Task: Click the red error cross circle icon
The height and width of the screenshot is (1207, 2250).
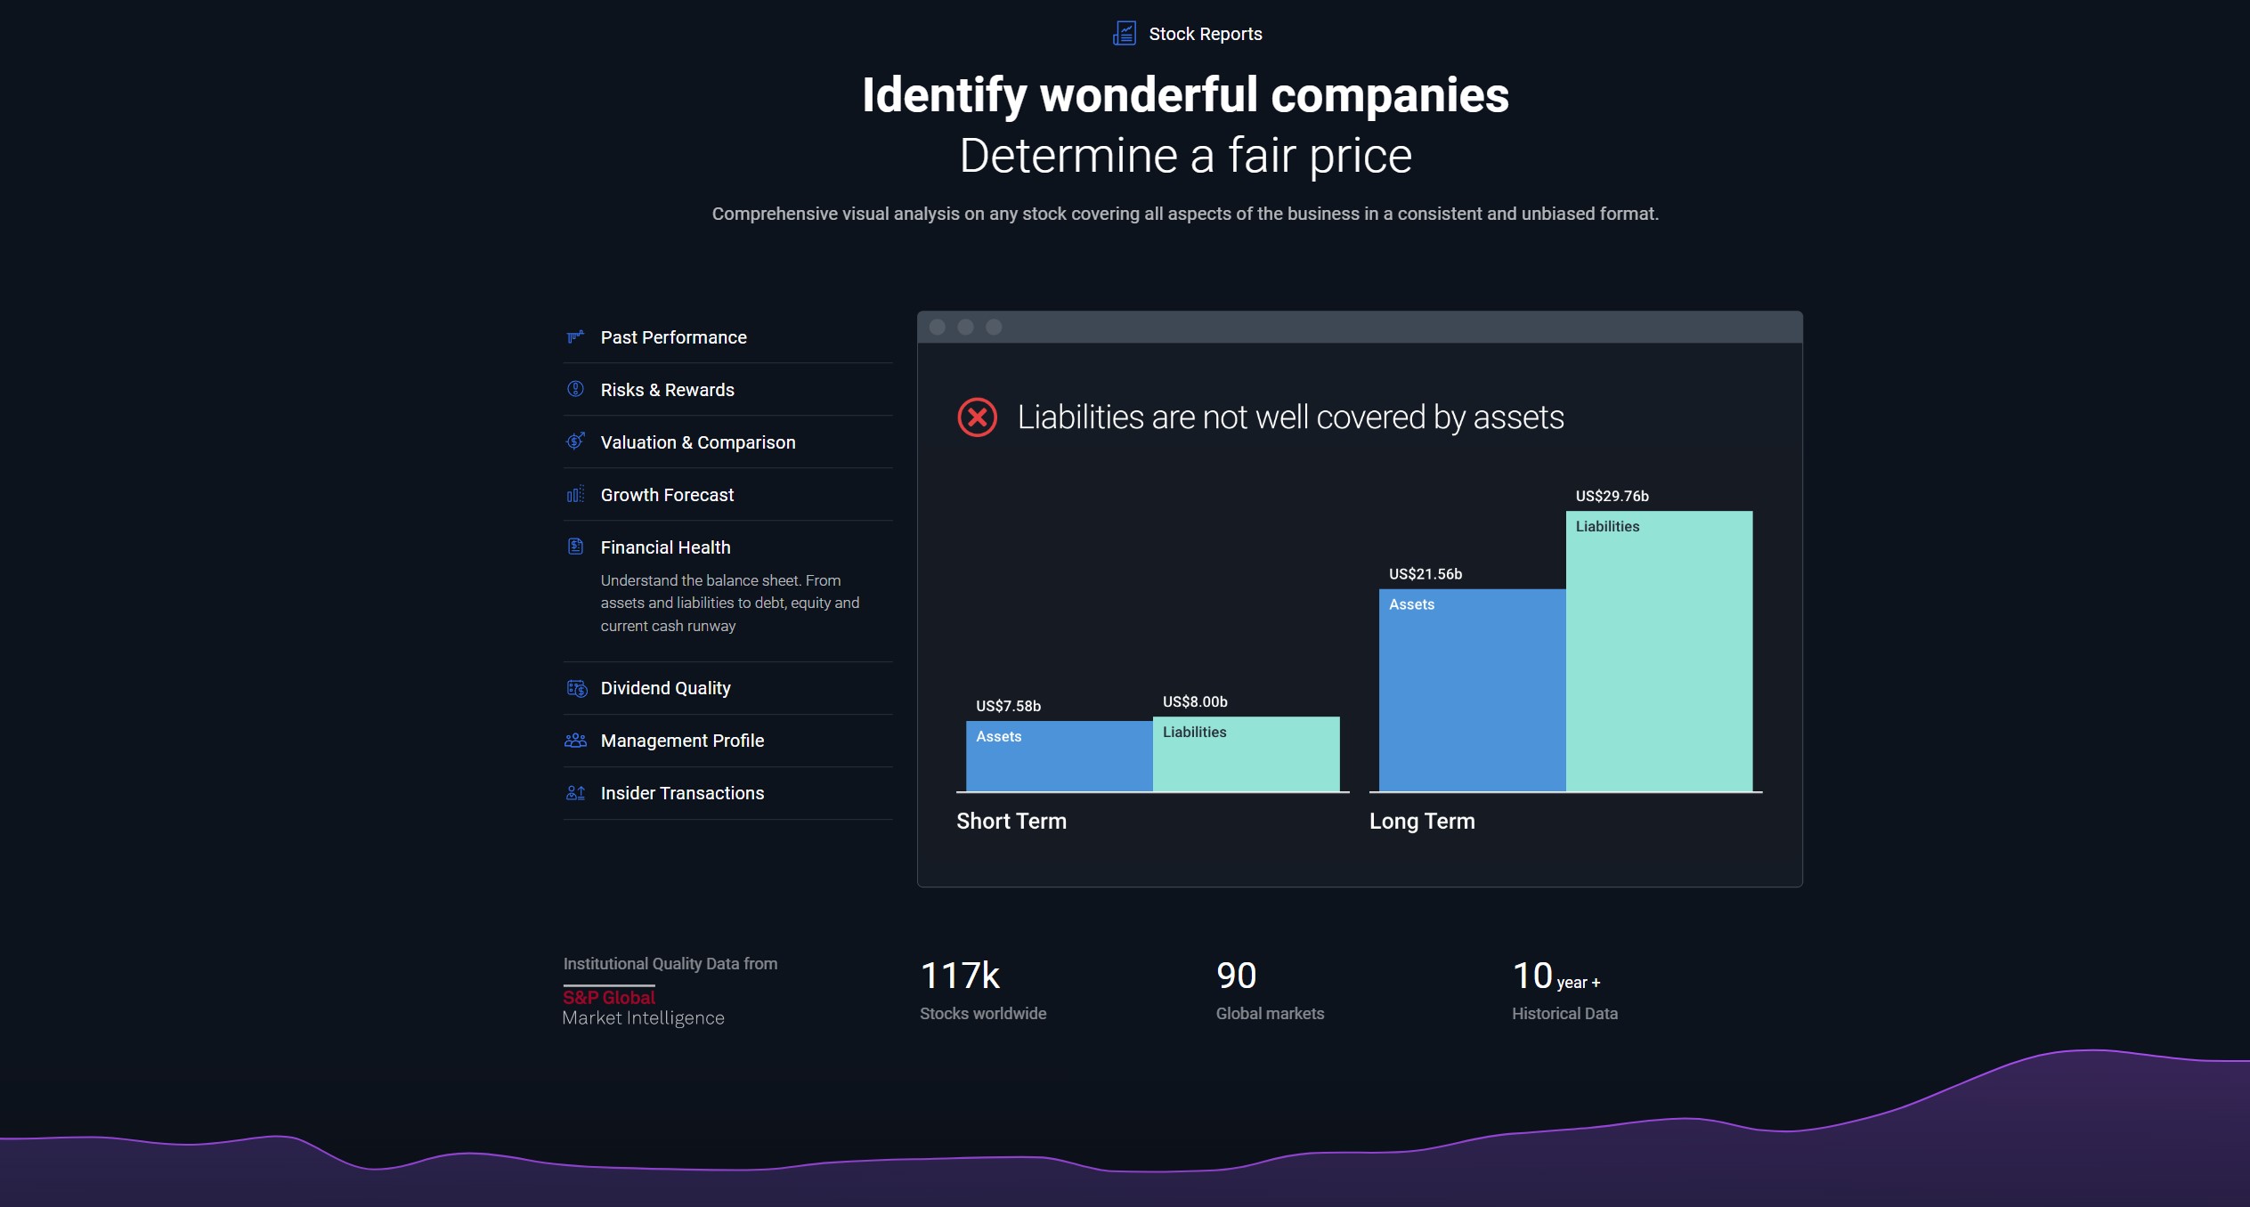Action: [977, 417]
